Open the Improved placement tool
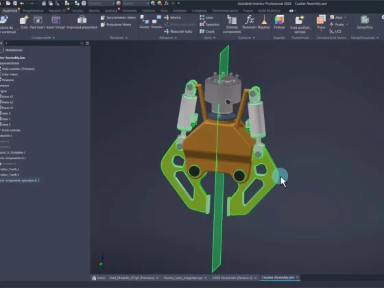This screenshot has width=384, height=288. pyautogui.click(x=82, y=22)
